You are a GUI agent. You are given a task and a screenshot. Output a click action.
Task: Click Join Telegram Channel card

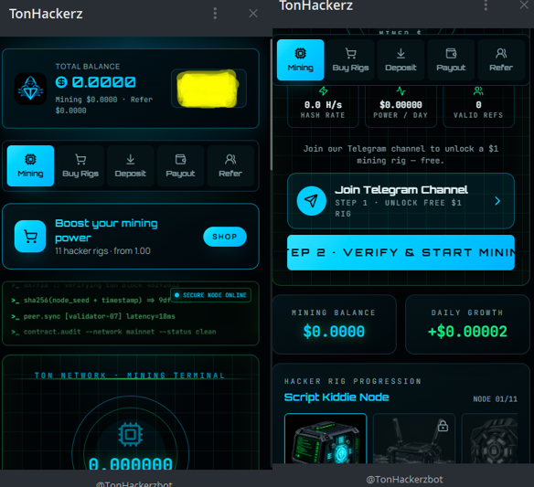[400, 201]
